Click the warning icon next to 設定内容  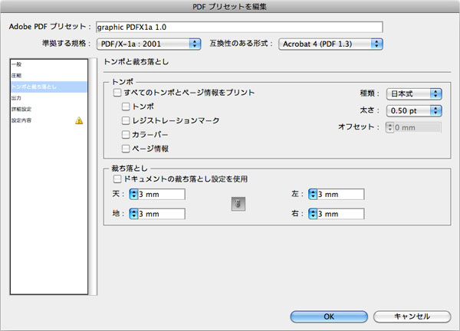pyautogui.click(x=78, y=120)
